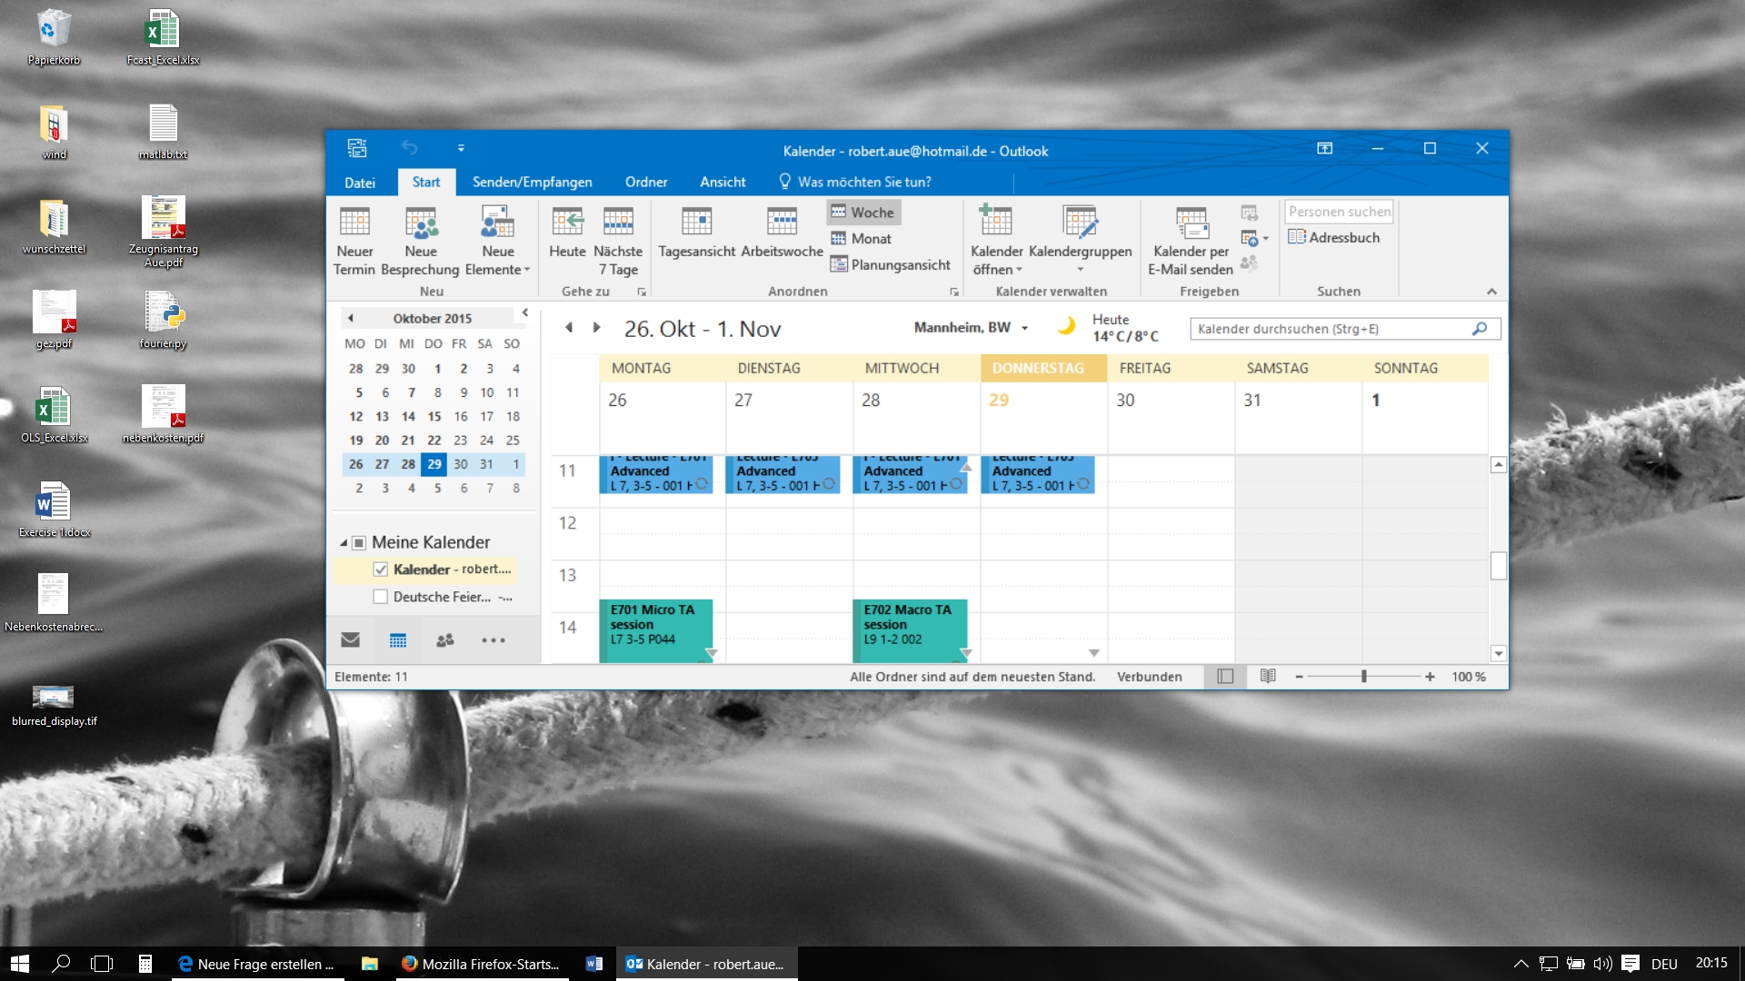
Task: Create a new appointment with Neuer Termin
Action: click(x=354, y=241)
